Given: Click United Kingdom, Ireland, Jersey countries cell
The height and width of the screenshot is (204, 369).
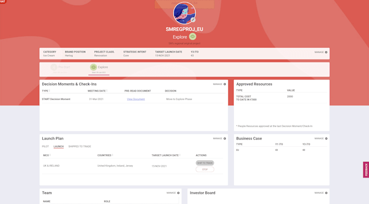Looking at the screenshot, I should tap(115, 166).
